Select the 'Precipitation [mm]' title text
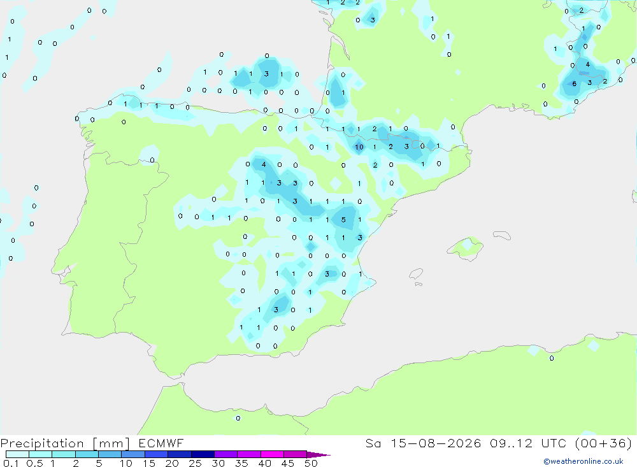The height and width of the screenshot is (467, 637). 65,443
